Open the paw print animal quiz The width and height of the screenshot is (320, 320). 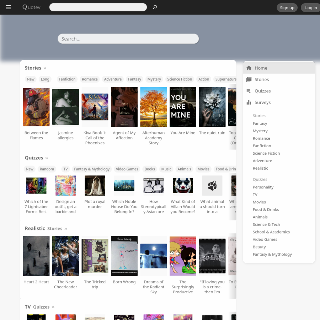212,186
